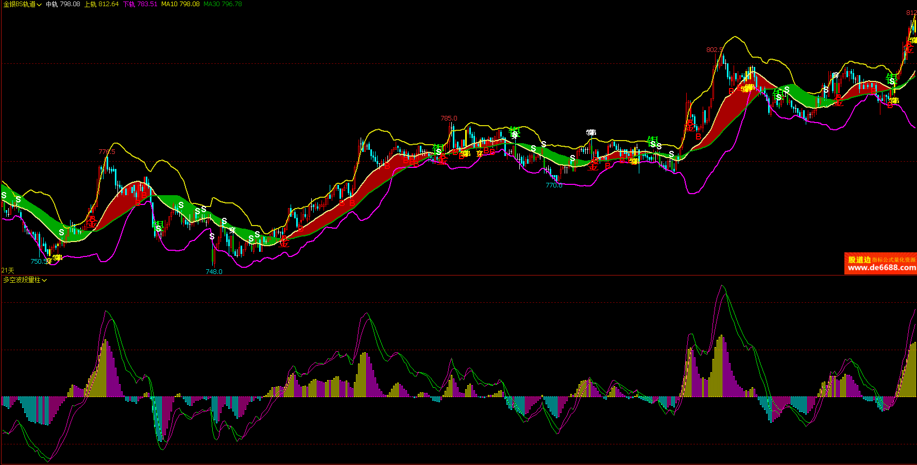Click the red 金 signal icon near 776.5 rally start
Image resolution: width=917 pixels, height=465 pixels.
[91, 222]
